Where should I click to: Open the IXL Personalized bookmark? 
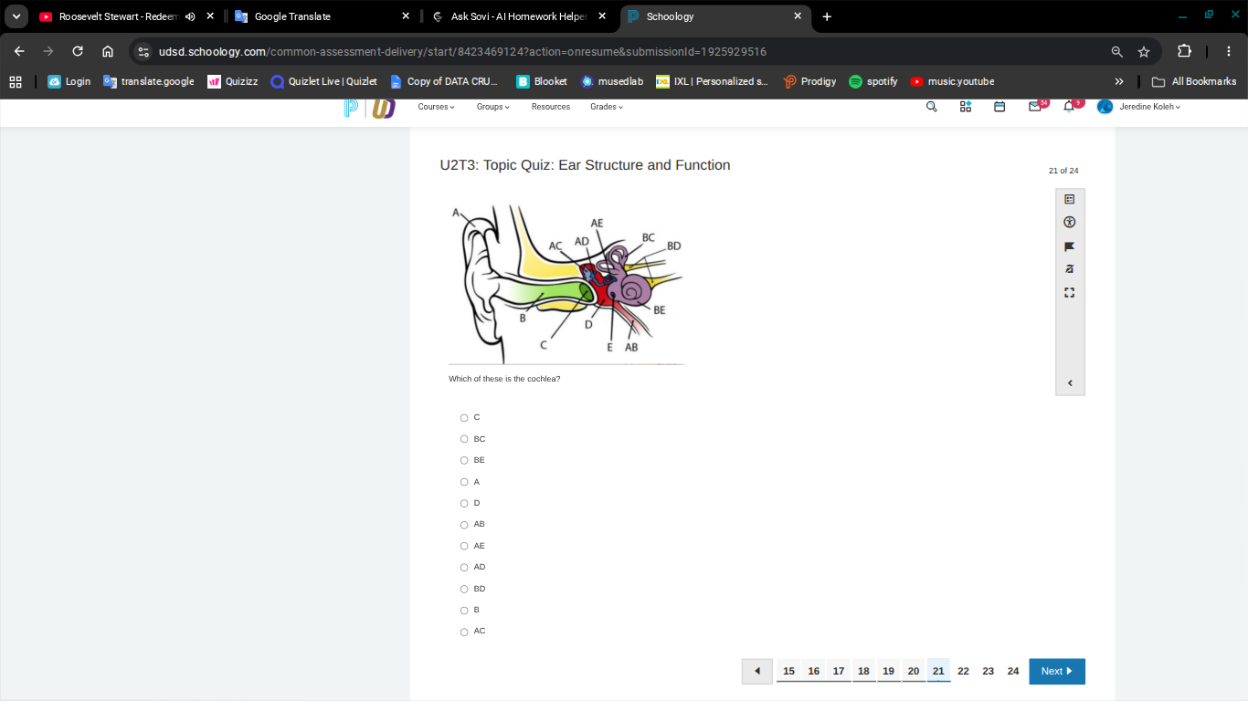pos(713,81)
